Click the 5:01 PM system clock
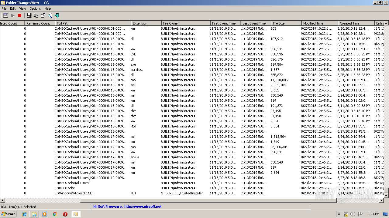The width and height of the screenshot is (389, 218). tap(373, 214)
